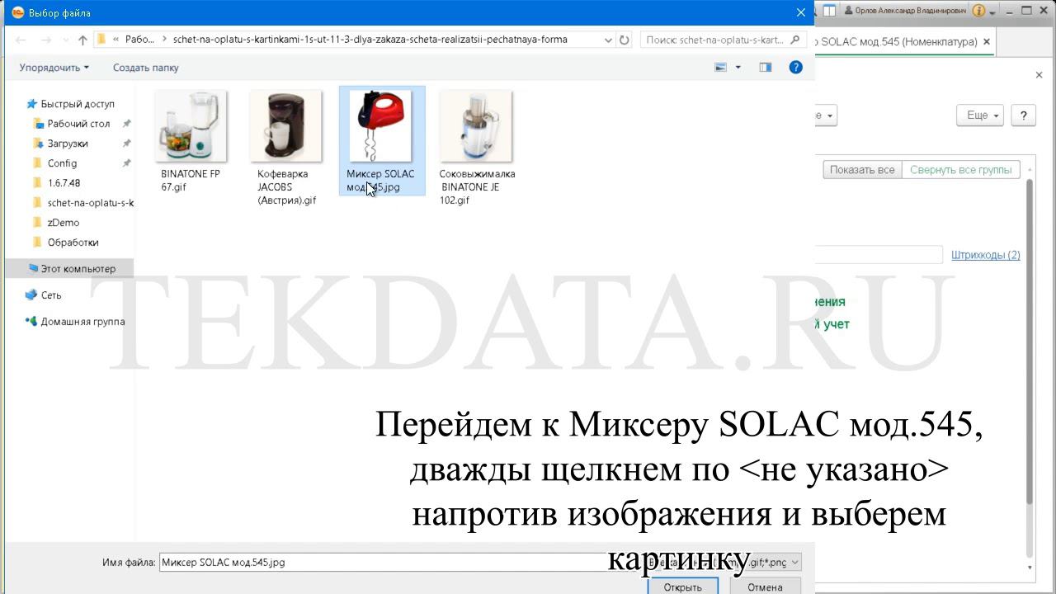The image size is (1056, 594).
Task: Open 1C info icon in title bar
Action: point(978,11)
